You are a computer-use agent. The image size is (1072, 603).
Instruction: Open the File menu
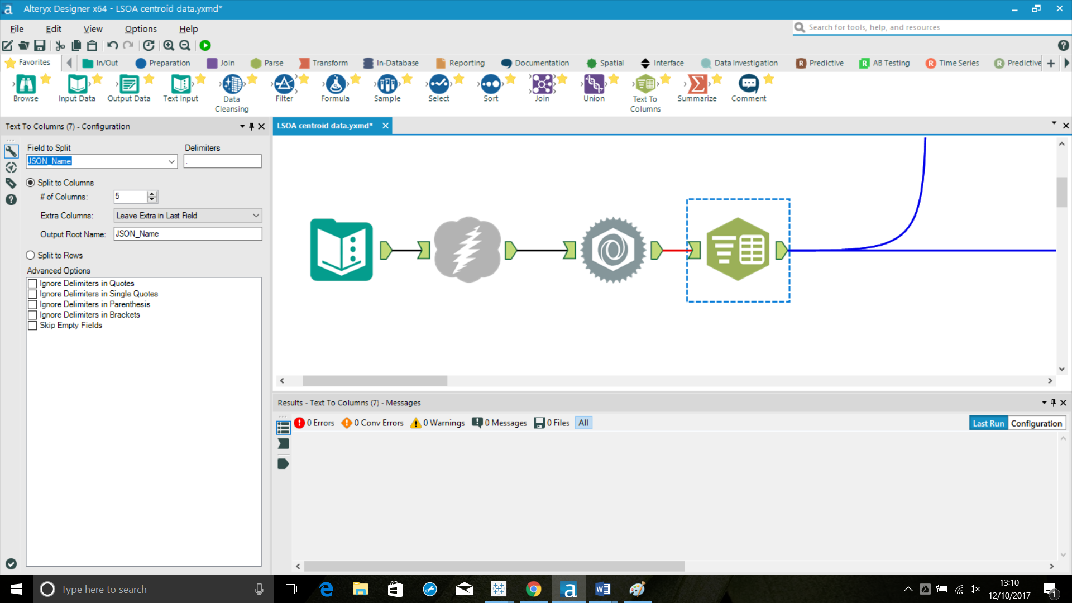coord(17,29)
